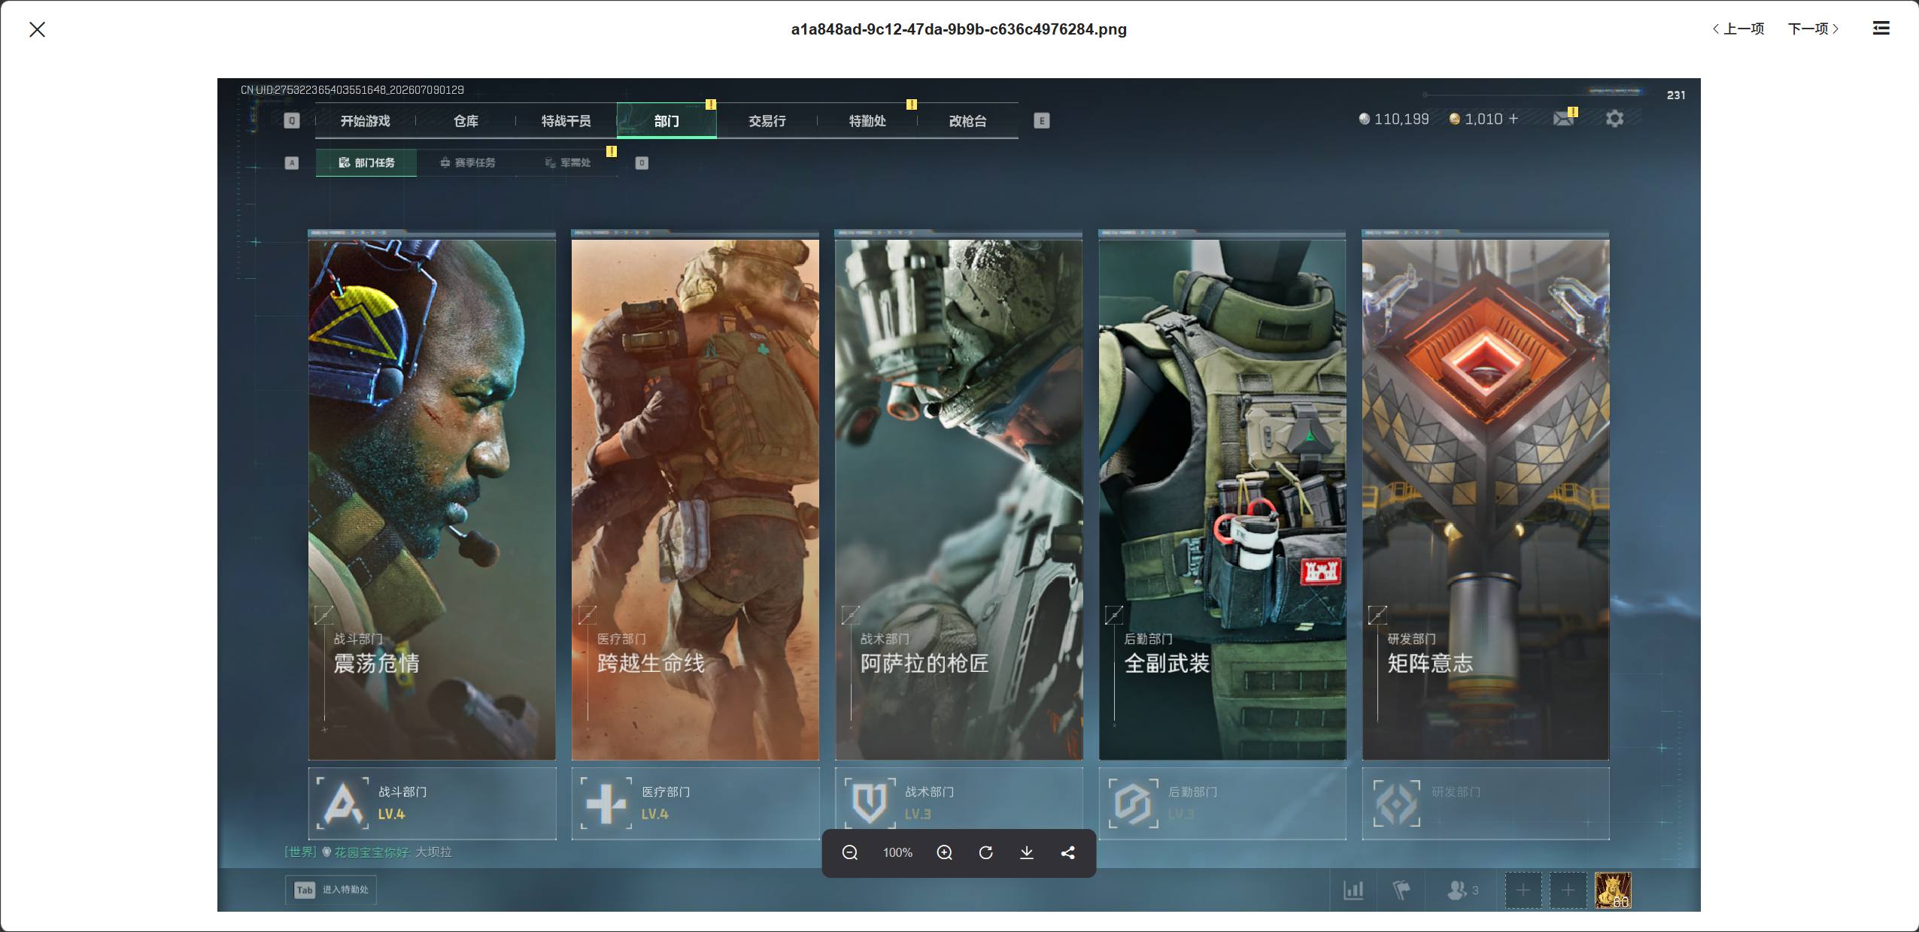Go to the next item (下一项)
The image size is (1919, 932).
point(1814,29)
